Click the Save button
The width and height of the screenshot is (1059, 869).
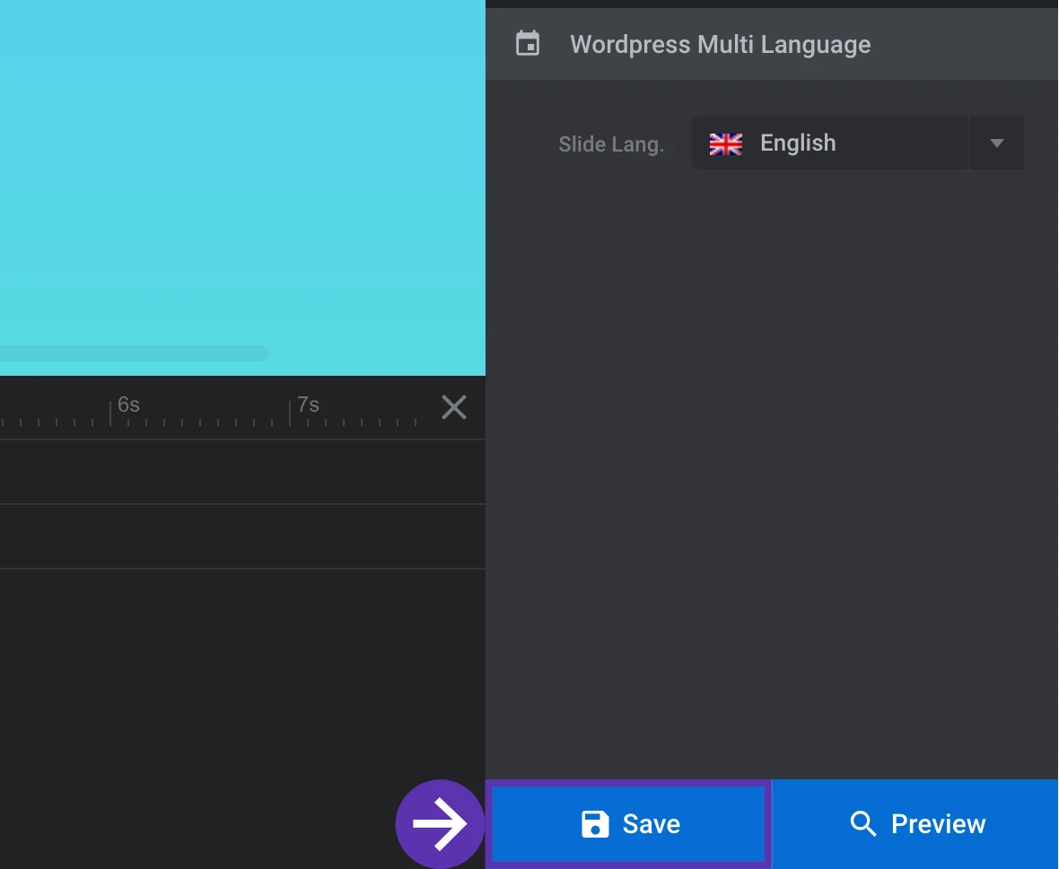coord(630,824)
